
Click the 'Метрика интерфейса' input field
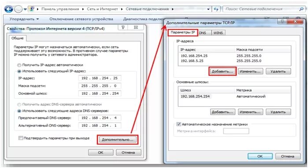pyautogui.click(x=236, y=131)
